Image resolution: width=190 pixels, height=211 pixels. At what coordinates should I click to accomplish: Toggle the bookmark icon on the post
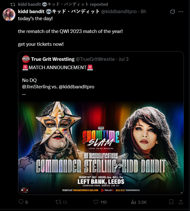pos(171,202)
